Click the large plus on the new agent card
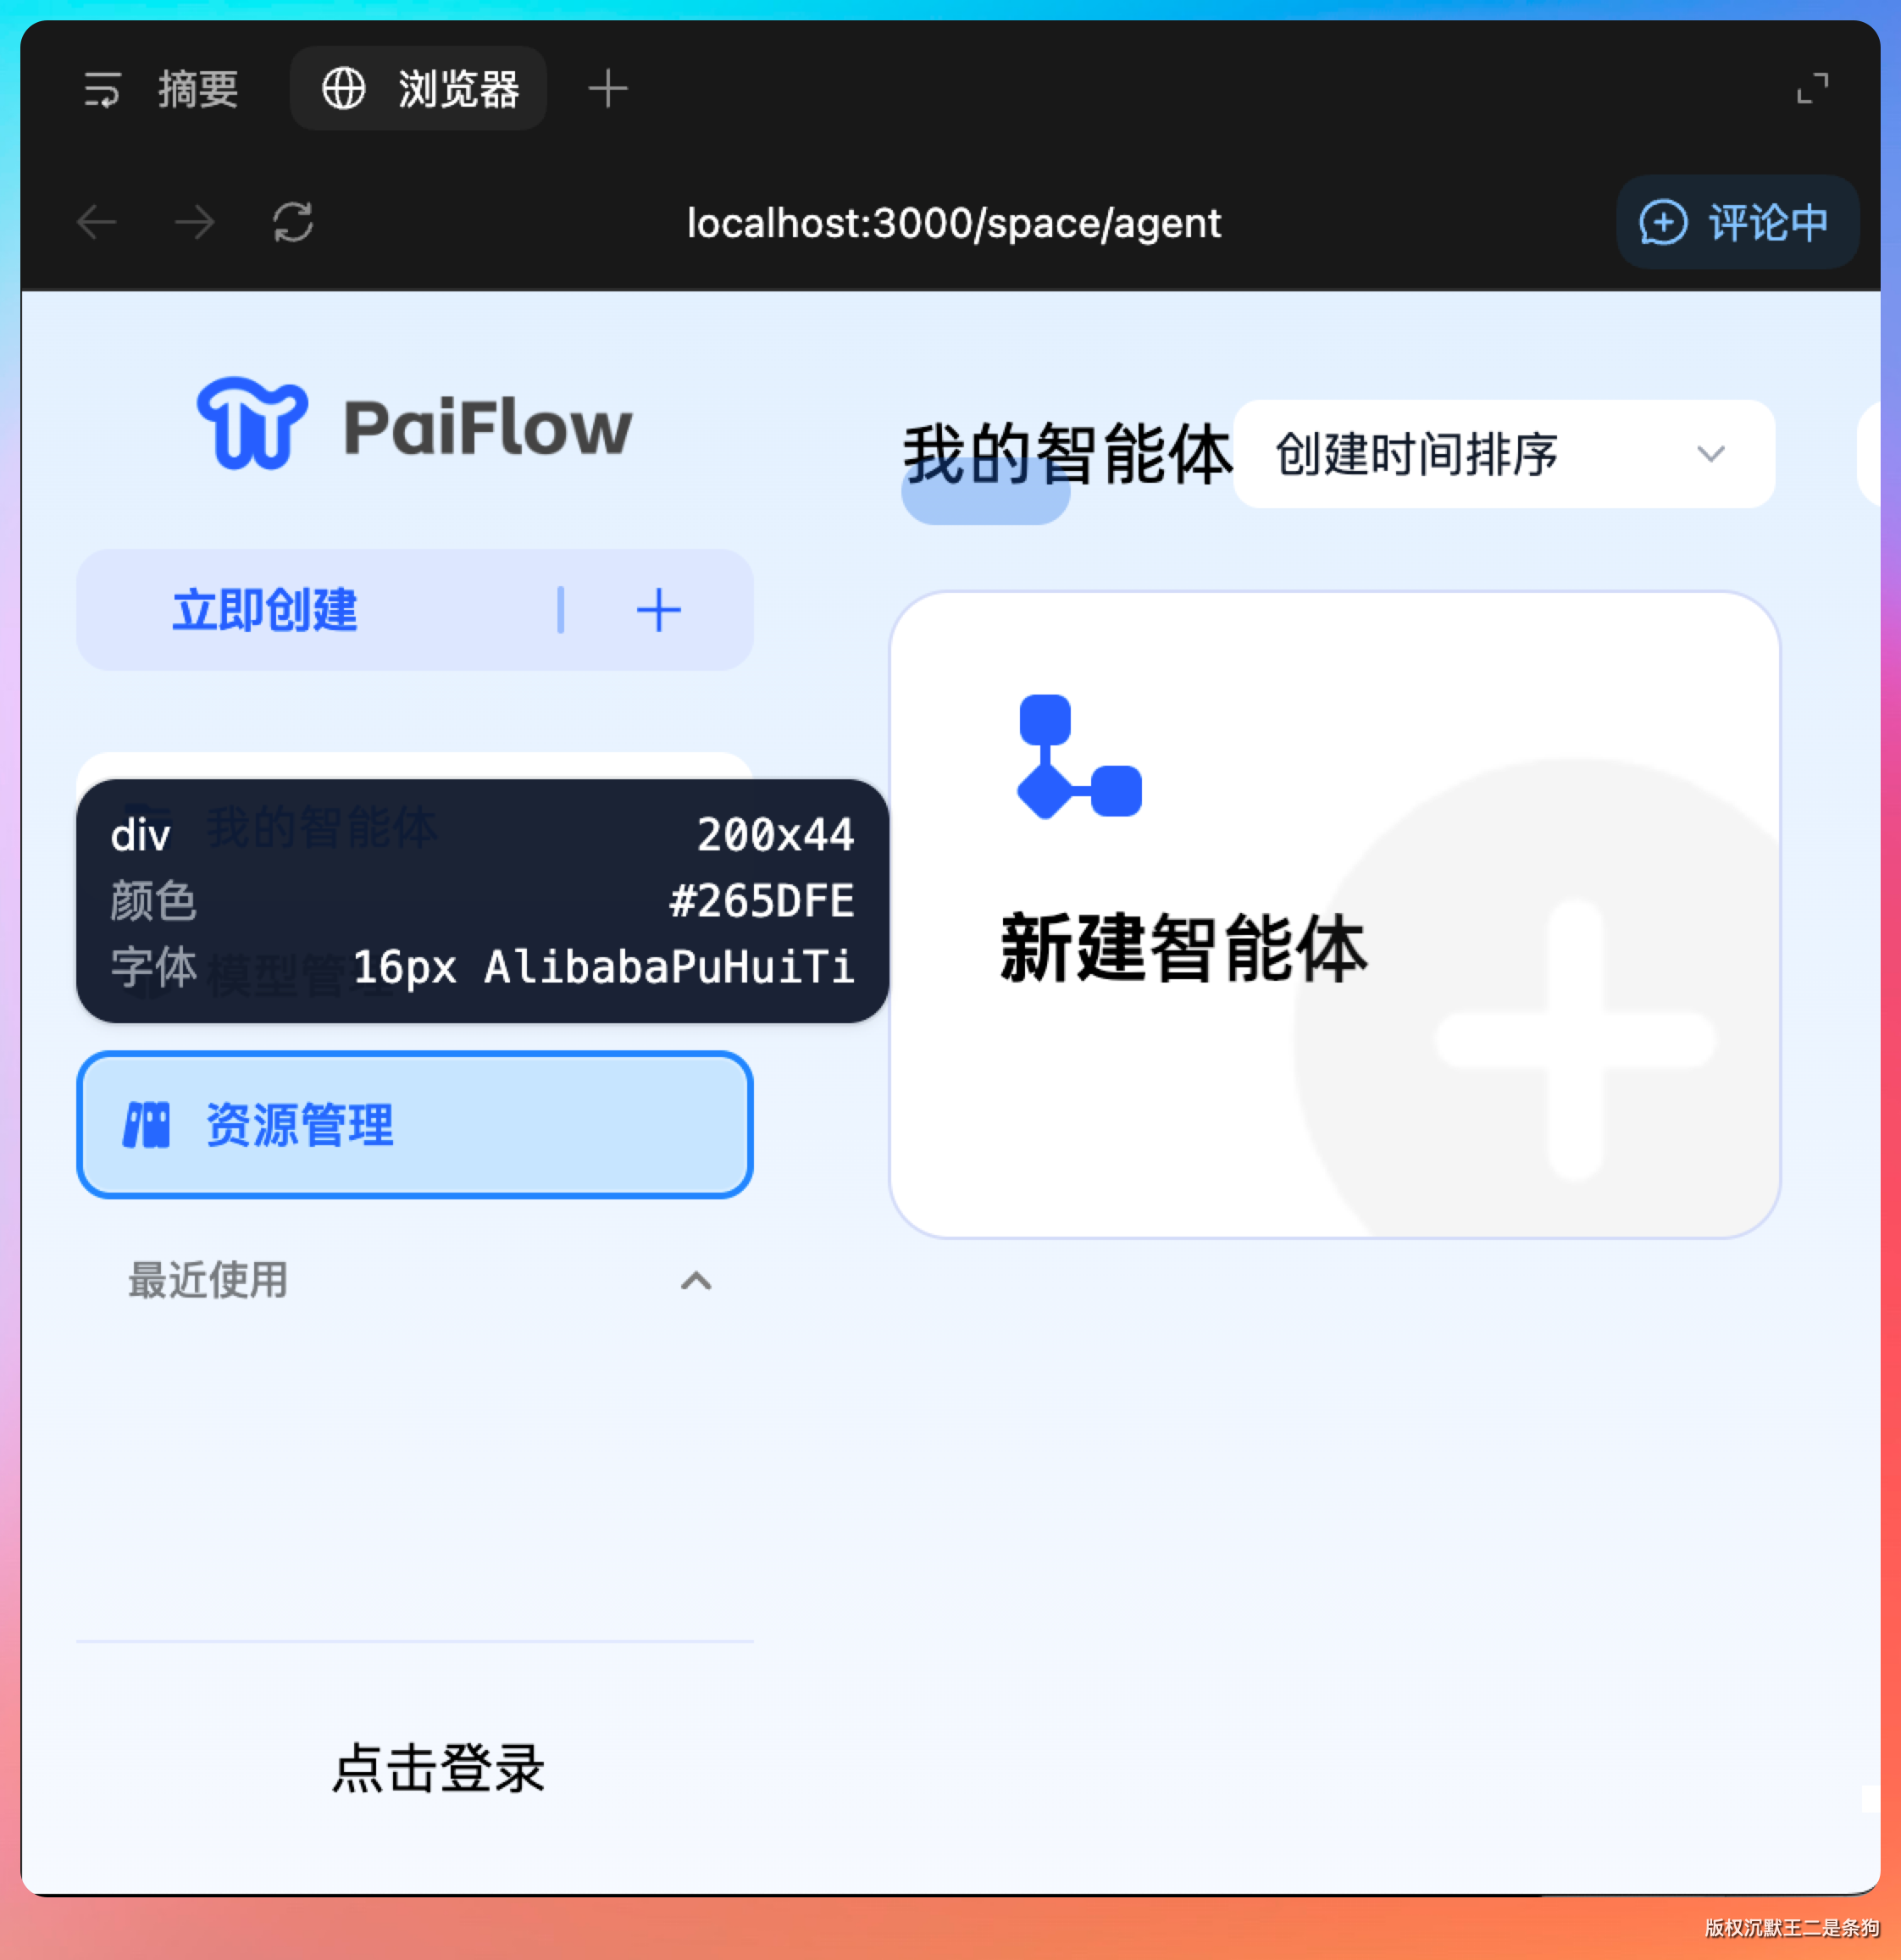The height and width of the screenshot is (1960, 1901). 1575,1040
